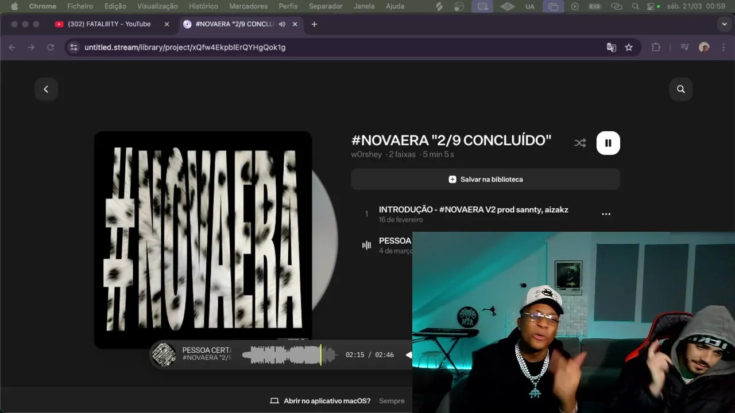Screen dimensions: 735x413
Task: Mute the audio-playing tab speaker icon
Action: pyautogui.click(x=282, y=24)
